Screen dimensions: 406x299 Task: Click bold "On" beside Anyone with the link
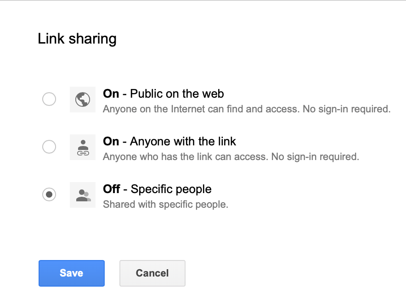tap(111, 141)
